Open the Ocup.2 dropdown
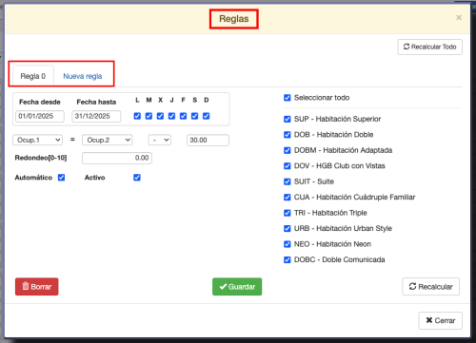 pos(107,140)
